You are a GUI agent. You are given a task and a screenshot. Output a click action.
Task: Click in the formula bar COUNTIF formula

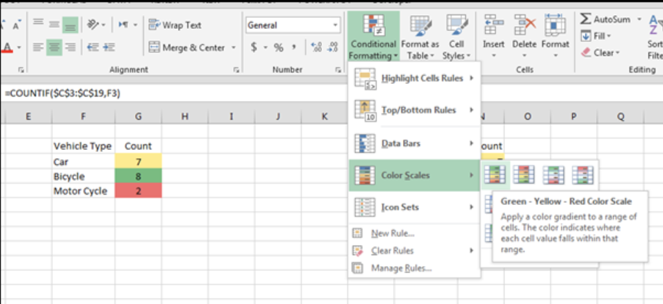[63, 94]
